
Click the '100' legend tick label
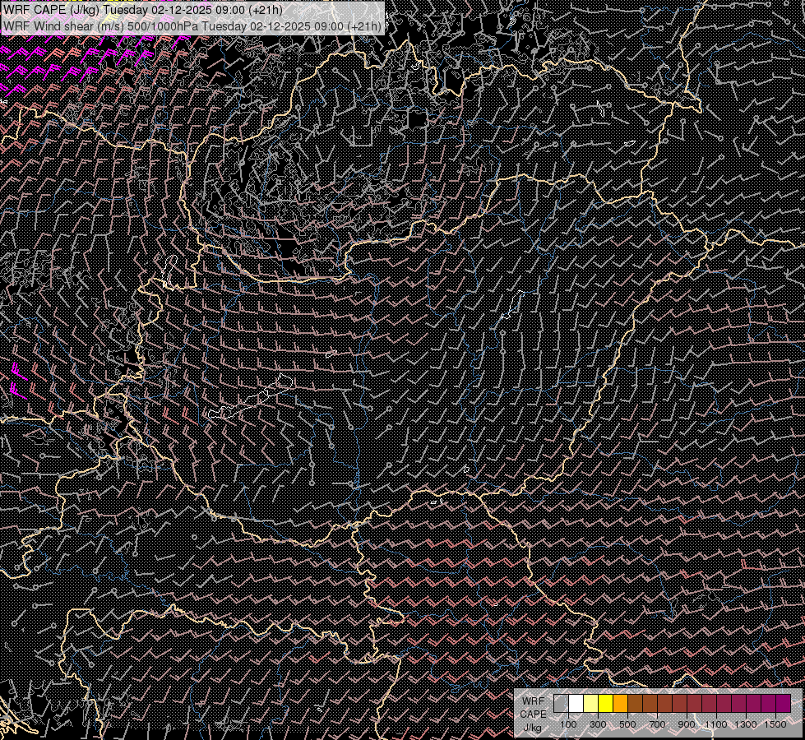tap(568, 724)
